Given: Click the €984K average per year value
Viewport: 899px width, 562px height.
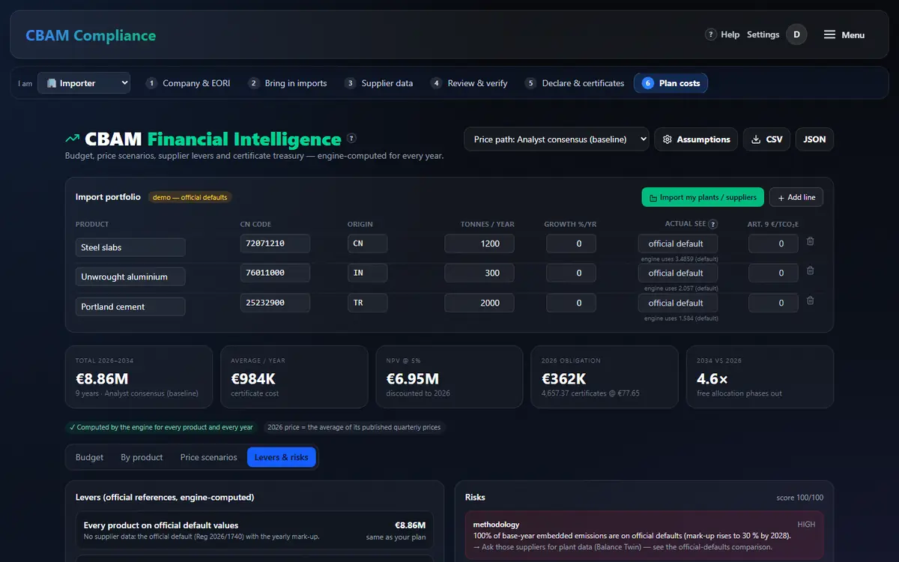Looking at the screenshot, I should [255, 378].
